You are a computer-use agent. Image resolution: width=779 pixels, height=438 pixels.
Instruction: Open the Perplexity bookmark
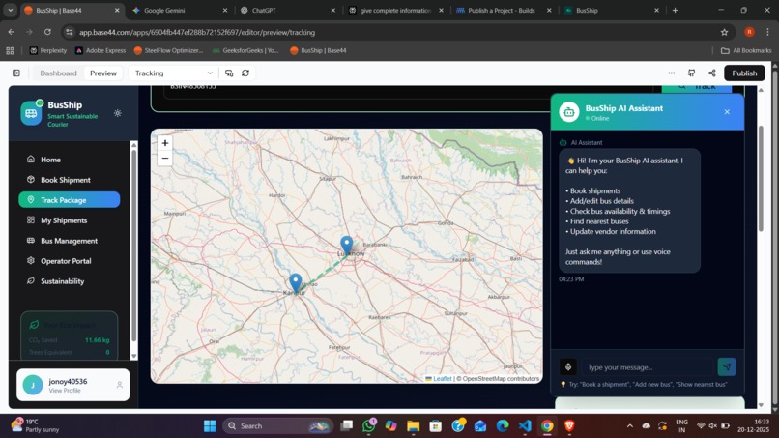click(47, 50)
